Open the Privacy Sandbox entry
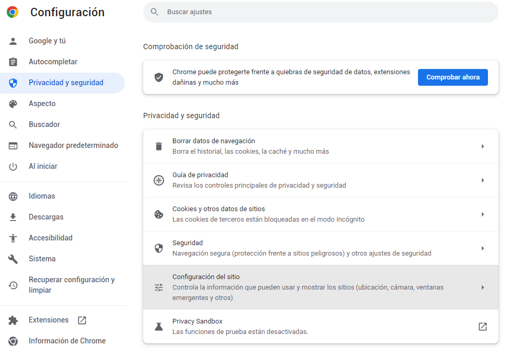512x357 pixels. (x=321, y=327)
